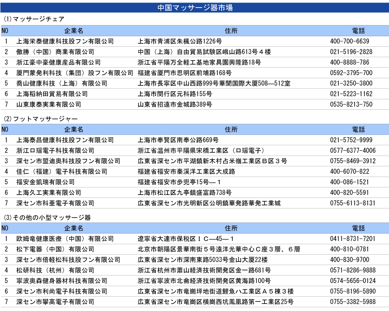
Task: Click company "傲勝（中国）商業有限公司"
Action: 55,52
